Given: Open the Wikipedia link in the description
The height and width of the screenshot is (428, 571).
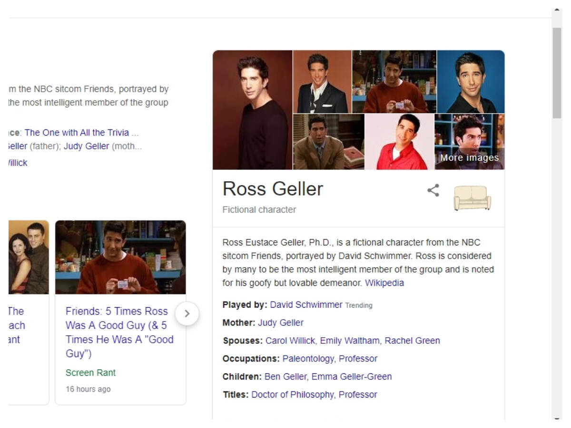Looking at the screenshot, I should [384, 283].
